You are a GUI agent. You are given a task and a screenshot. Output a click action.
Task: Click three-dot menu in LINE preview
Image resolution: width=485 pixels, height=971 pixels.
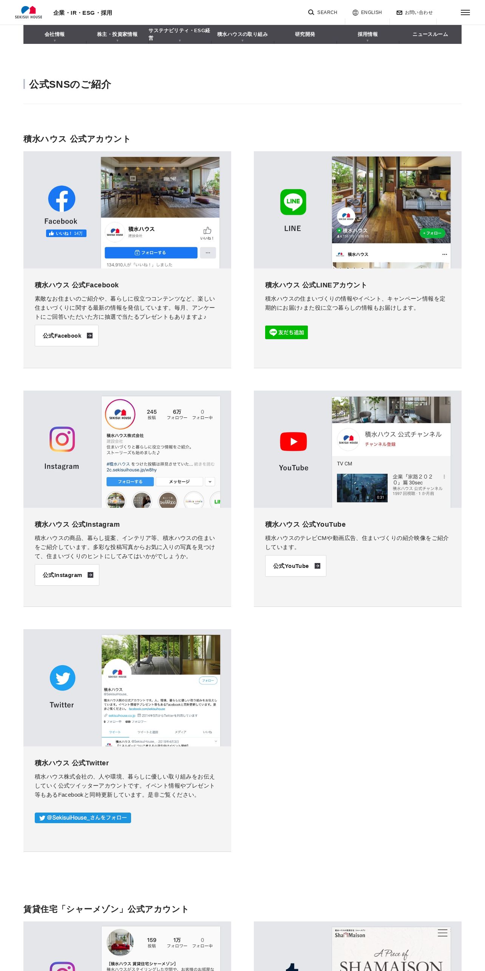(445, 254)
